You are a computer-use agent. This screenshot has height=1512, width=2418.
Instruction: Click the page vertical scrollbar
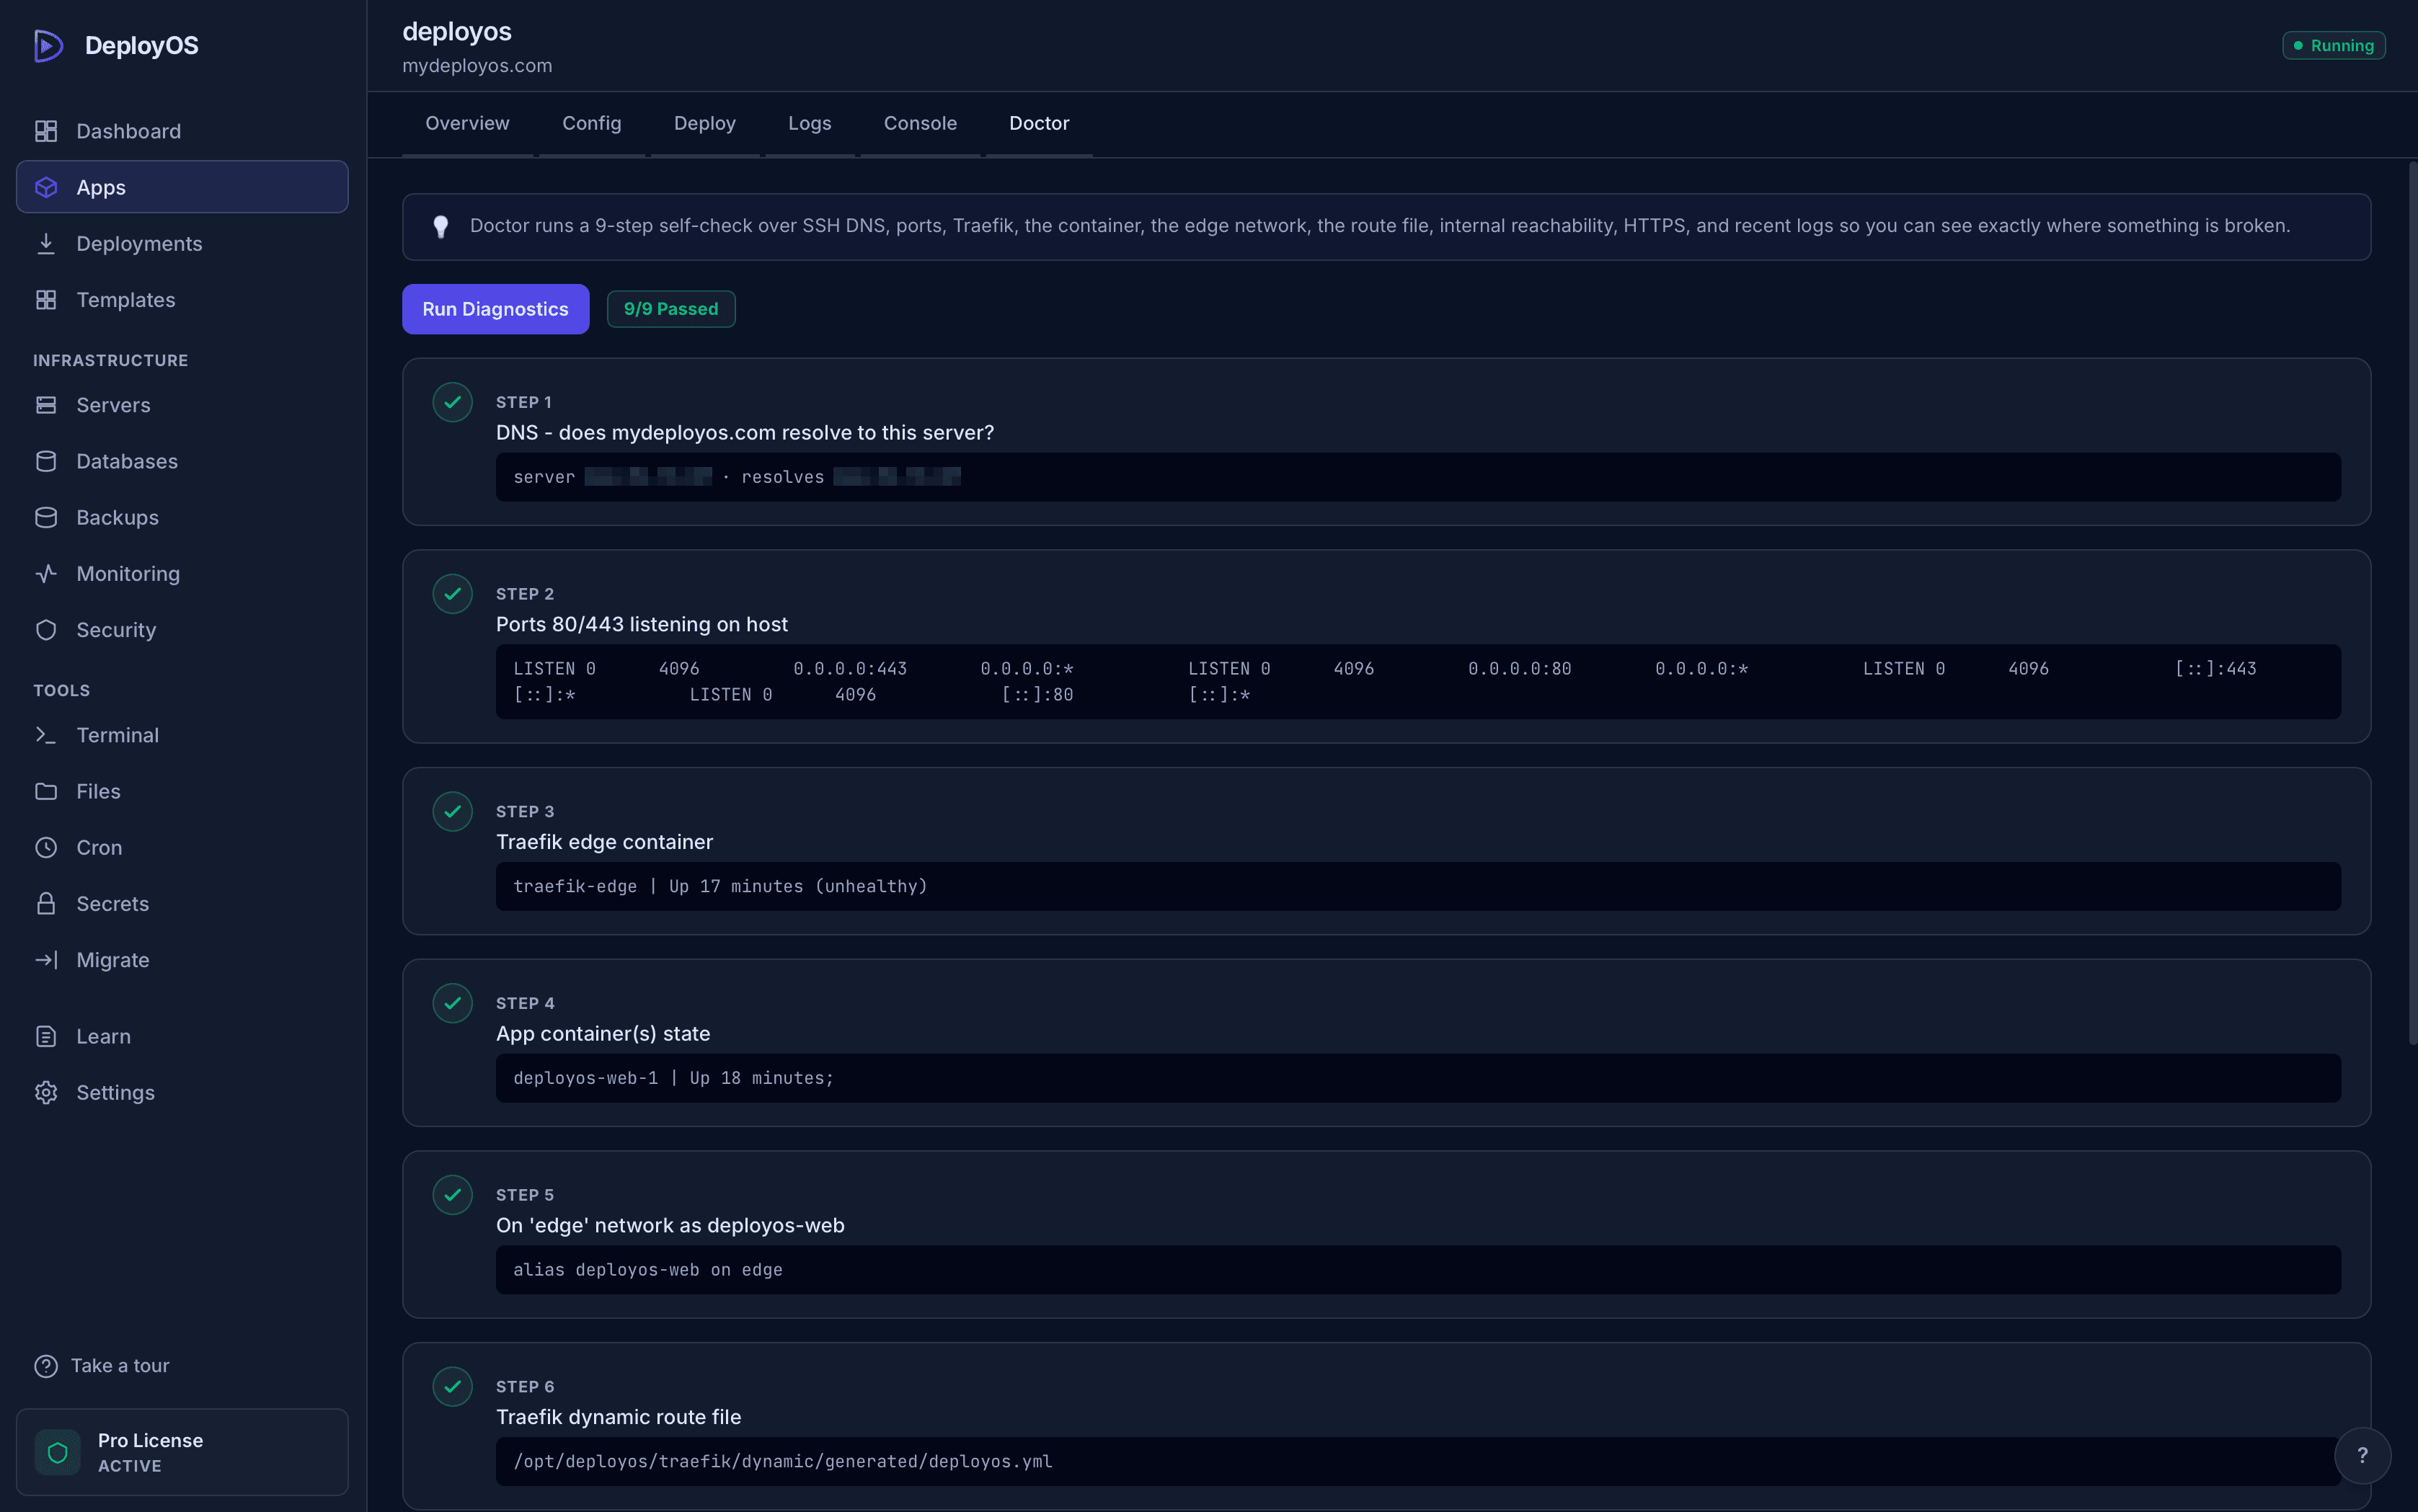(x=2412, y=603)
